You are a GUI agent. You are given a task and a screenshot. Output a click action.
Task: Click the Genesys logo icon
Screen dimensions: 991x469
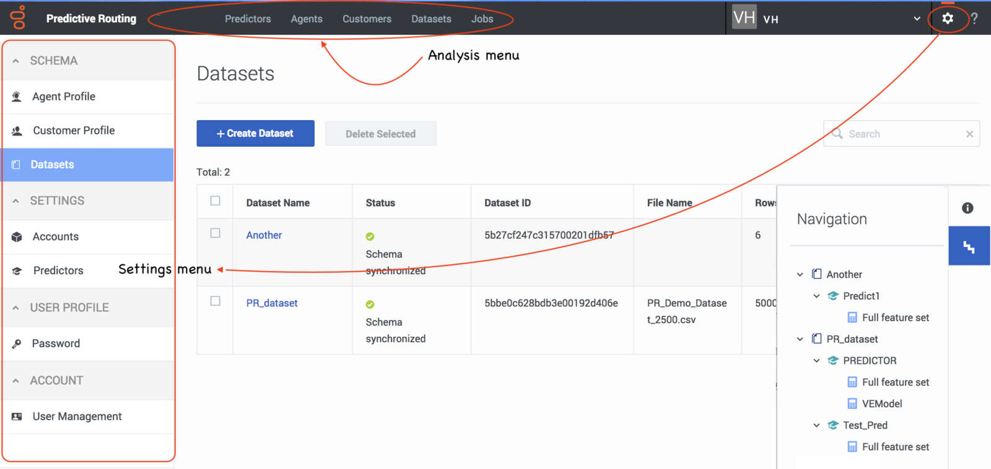(x=18, y=17)
